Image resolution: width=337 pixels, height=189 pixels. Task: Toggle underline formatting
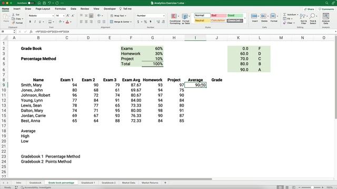pos(40,22)
